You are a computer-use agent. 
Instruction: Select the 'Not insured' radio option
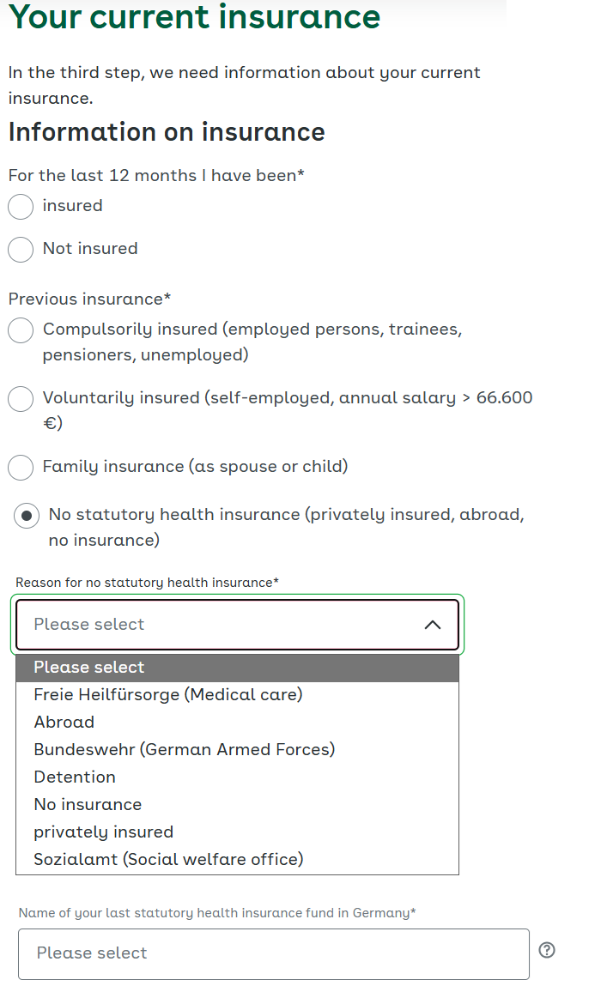pyautogui.click(x=21, y=249)
